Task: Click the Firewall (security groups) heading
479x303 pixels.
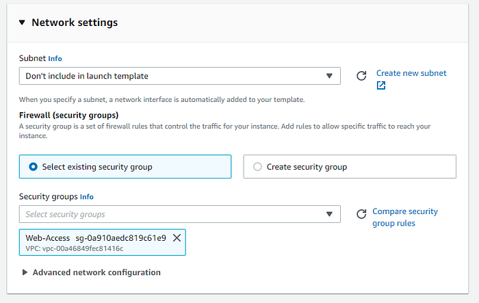Action: point(68,115)
